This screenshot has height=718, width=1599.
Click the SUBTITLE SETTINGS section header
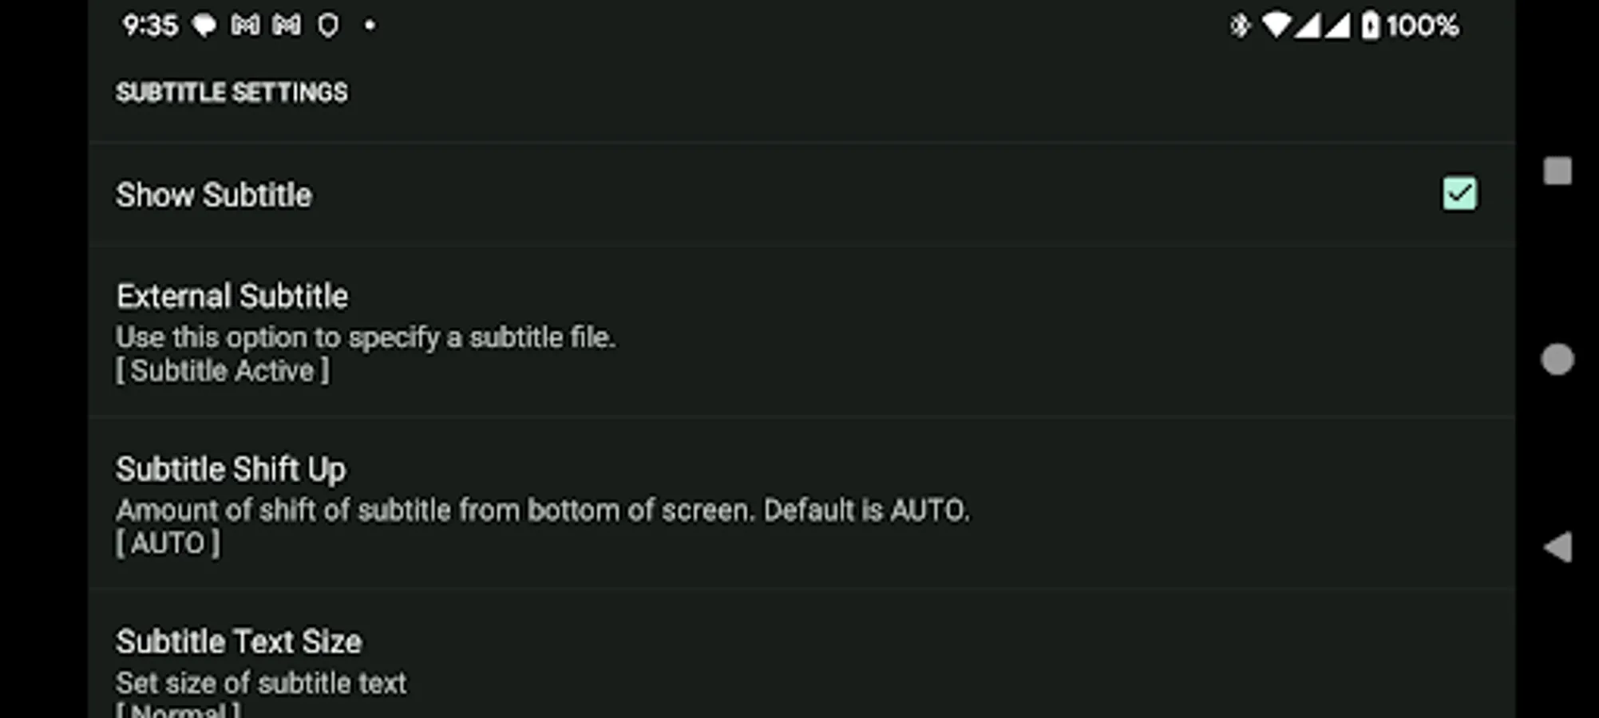click(232, 92)
